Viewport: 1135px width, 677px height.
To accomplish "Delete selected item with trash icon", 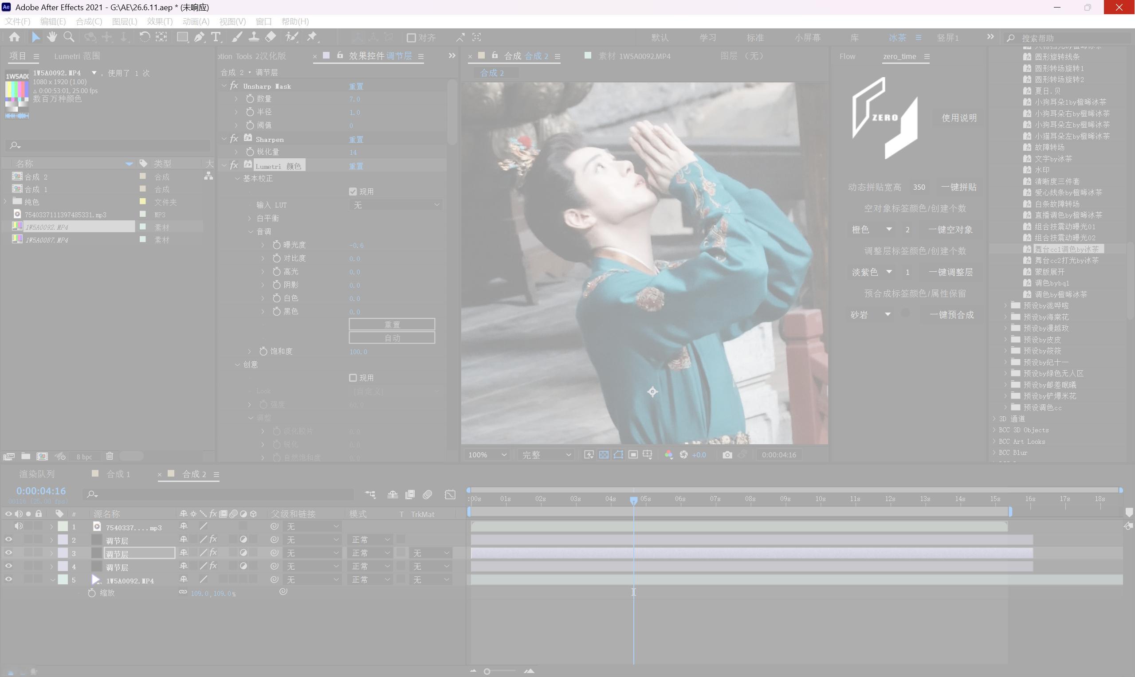I will (x=110, y=456).
